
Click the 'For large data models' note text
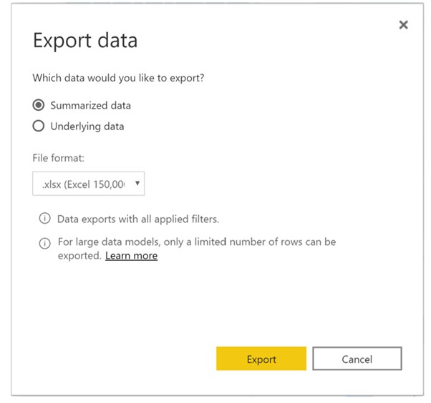(197, 249)
